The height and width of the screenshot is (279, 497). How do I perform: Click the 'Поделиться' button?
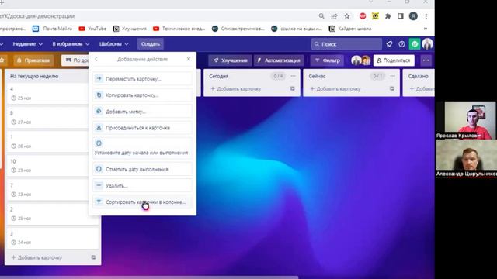coord(394,60)
